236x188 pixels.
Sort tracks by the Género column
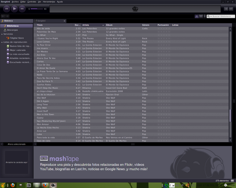point(146,25)
